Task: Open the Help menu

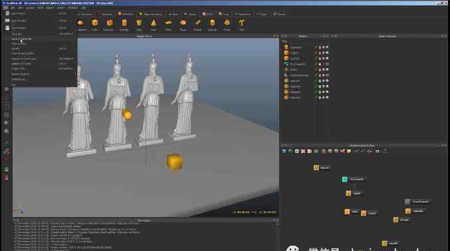Action: click(x=84, y=8)
